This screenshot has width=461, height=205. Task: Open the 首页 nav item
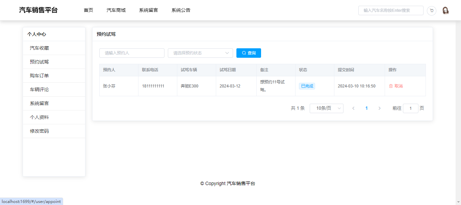(88, 10)
